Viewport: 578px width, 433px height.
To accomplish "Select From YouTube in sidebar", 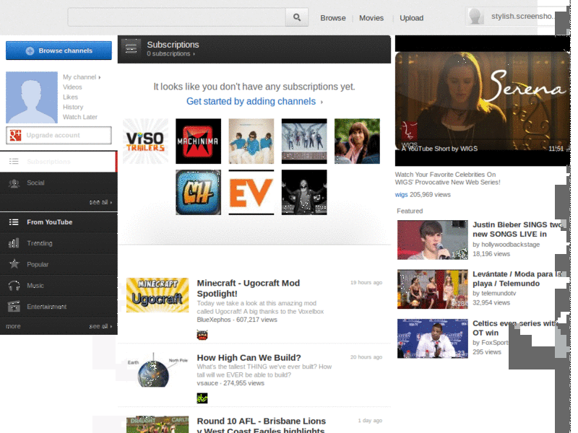I will tap(59, 222).
